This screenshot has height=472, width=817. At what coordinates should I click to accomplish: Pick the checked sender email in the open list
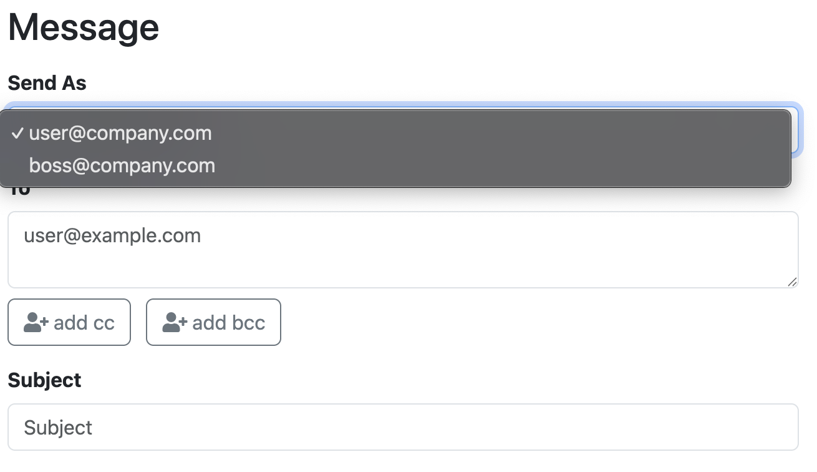click(x=120, y=133)
